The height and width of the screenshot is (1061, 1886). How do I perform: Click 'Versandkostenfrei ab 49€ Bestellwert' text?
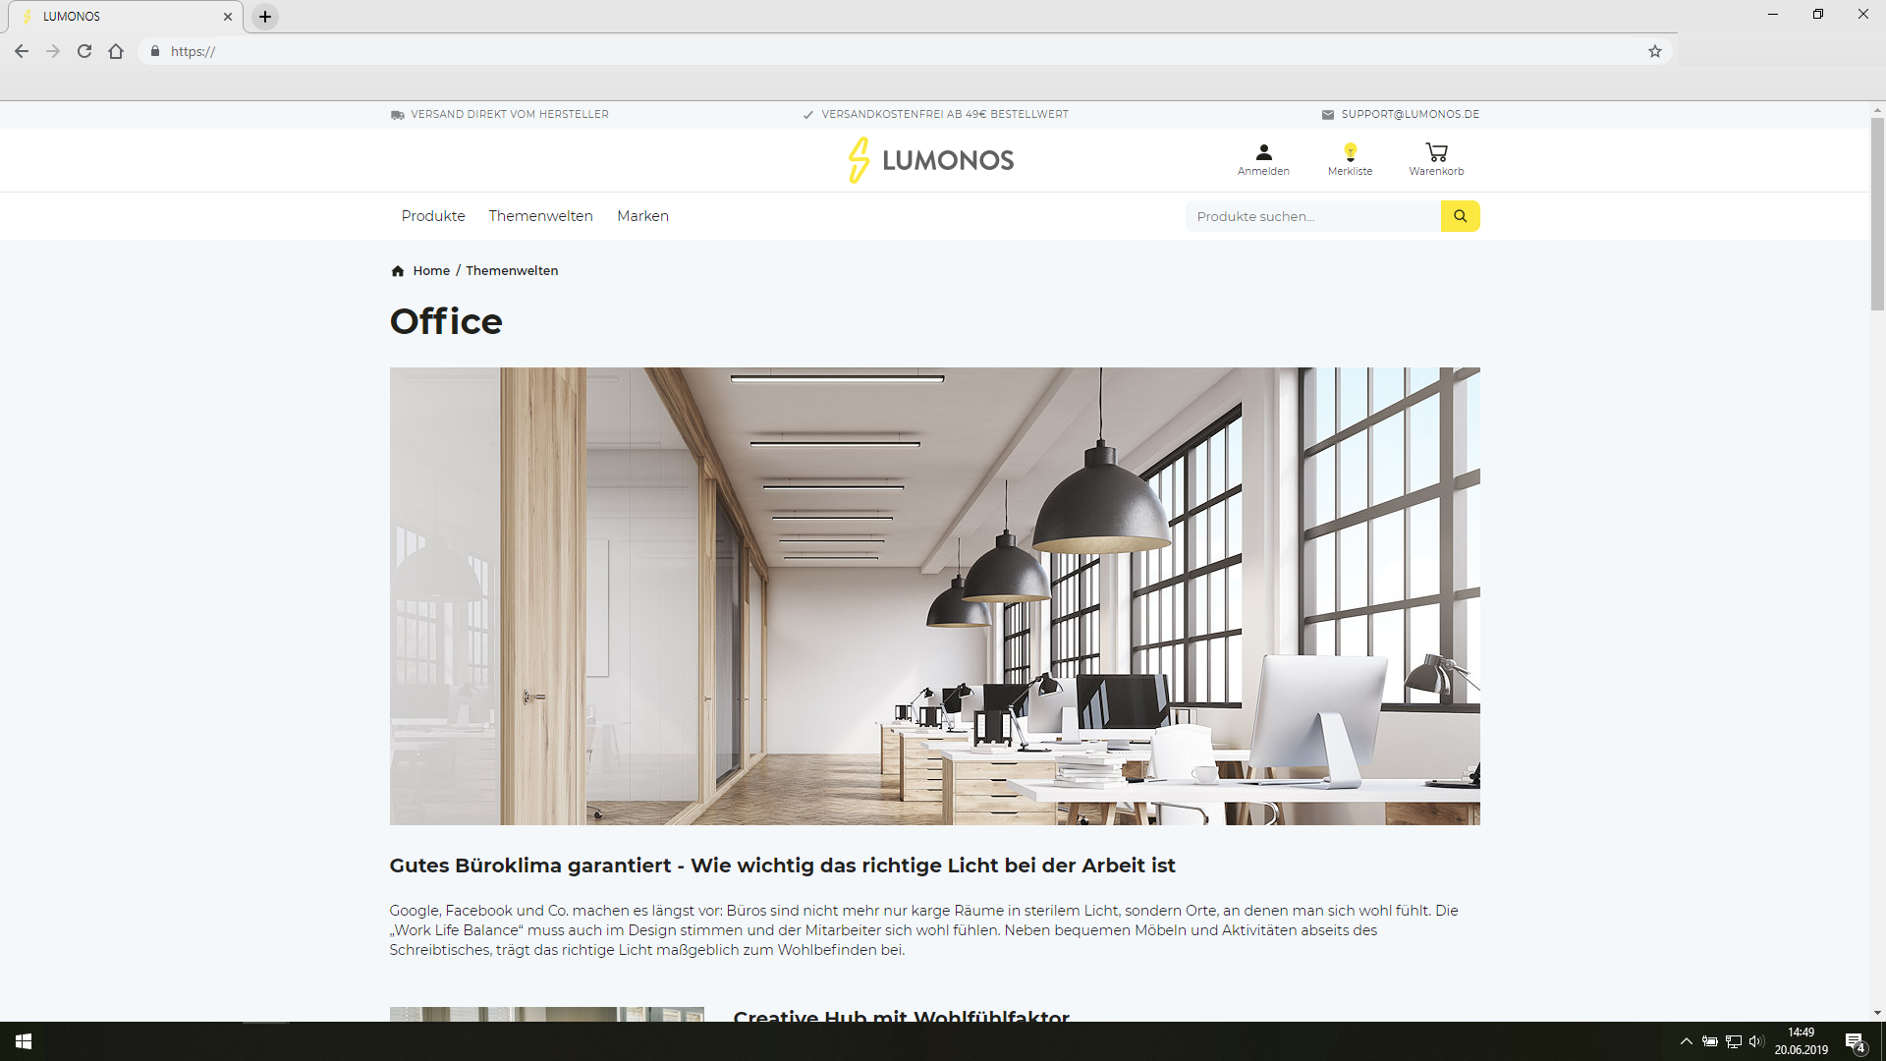(x=945, y=115)
